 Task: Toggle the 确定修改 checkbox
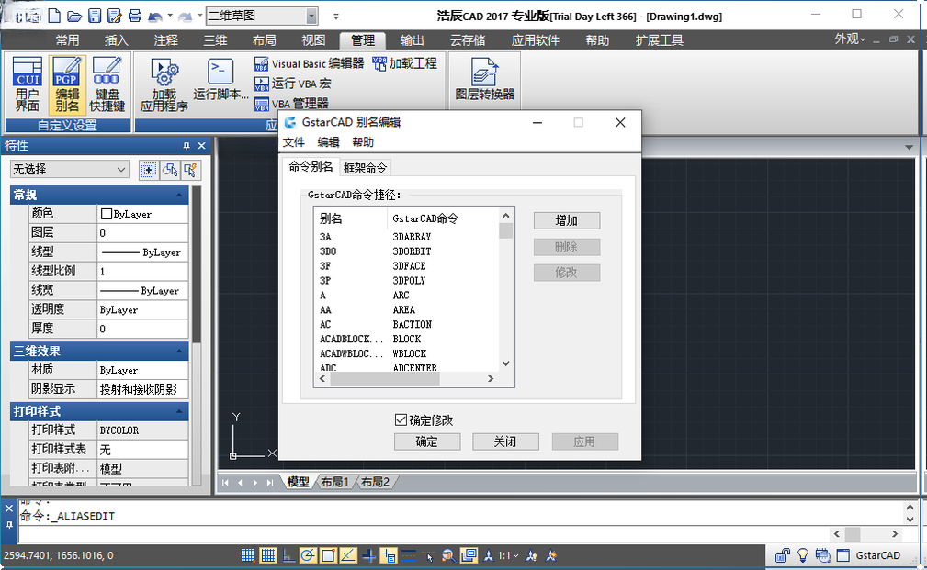401,420
